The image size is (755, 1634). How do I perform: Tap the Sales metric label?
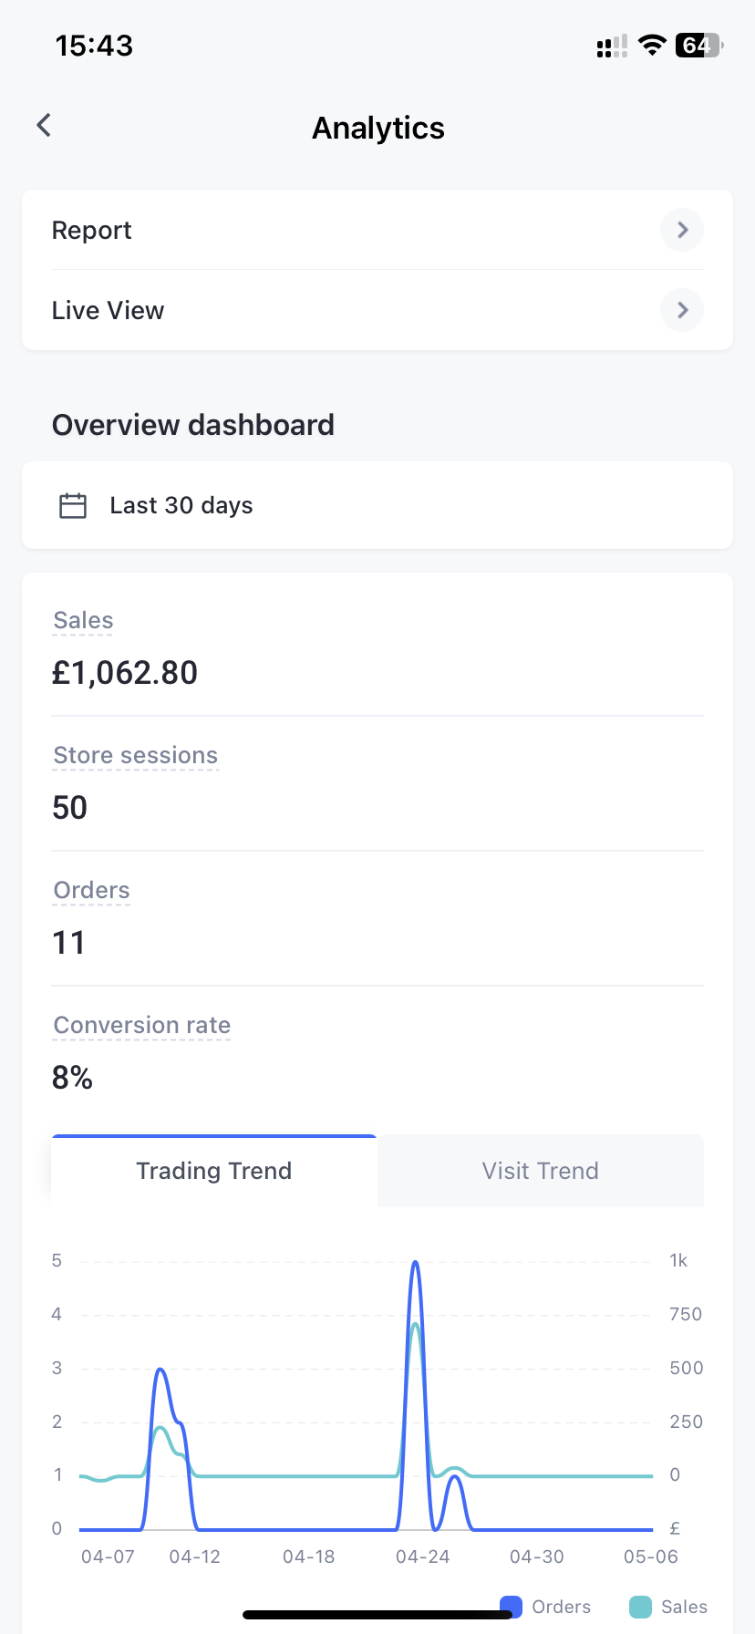click(x=83, y=620)
